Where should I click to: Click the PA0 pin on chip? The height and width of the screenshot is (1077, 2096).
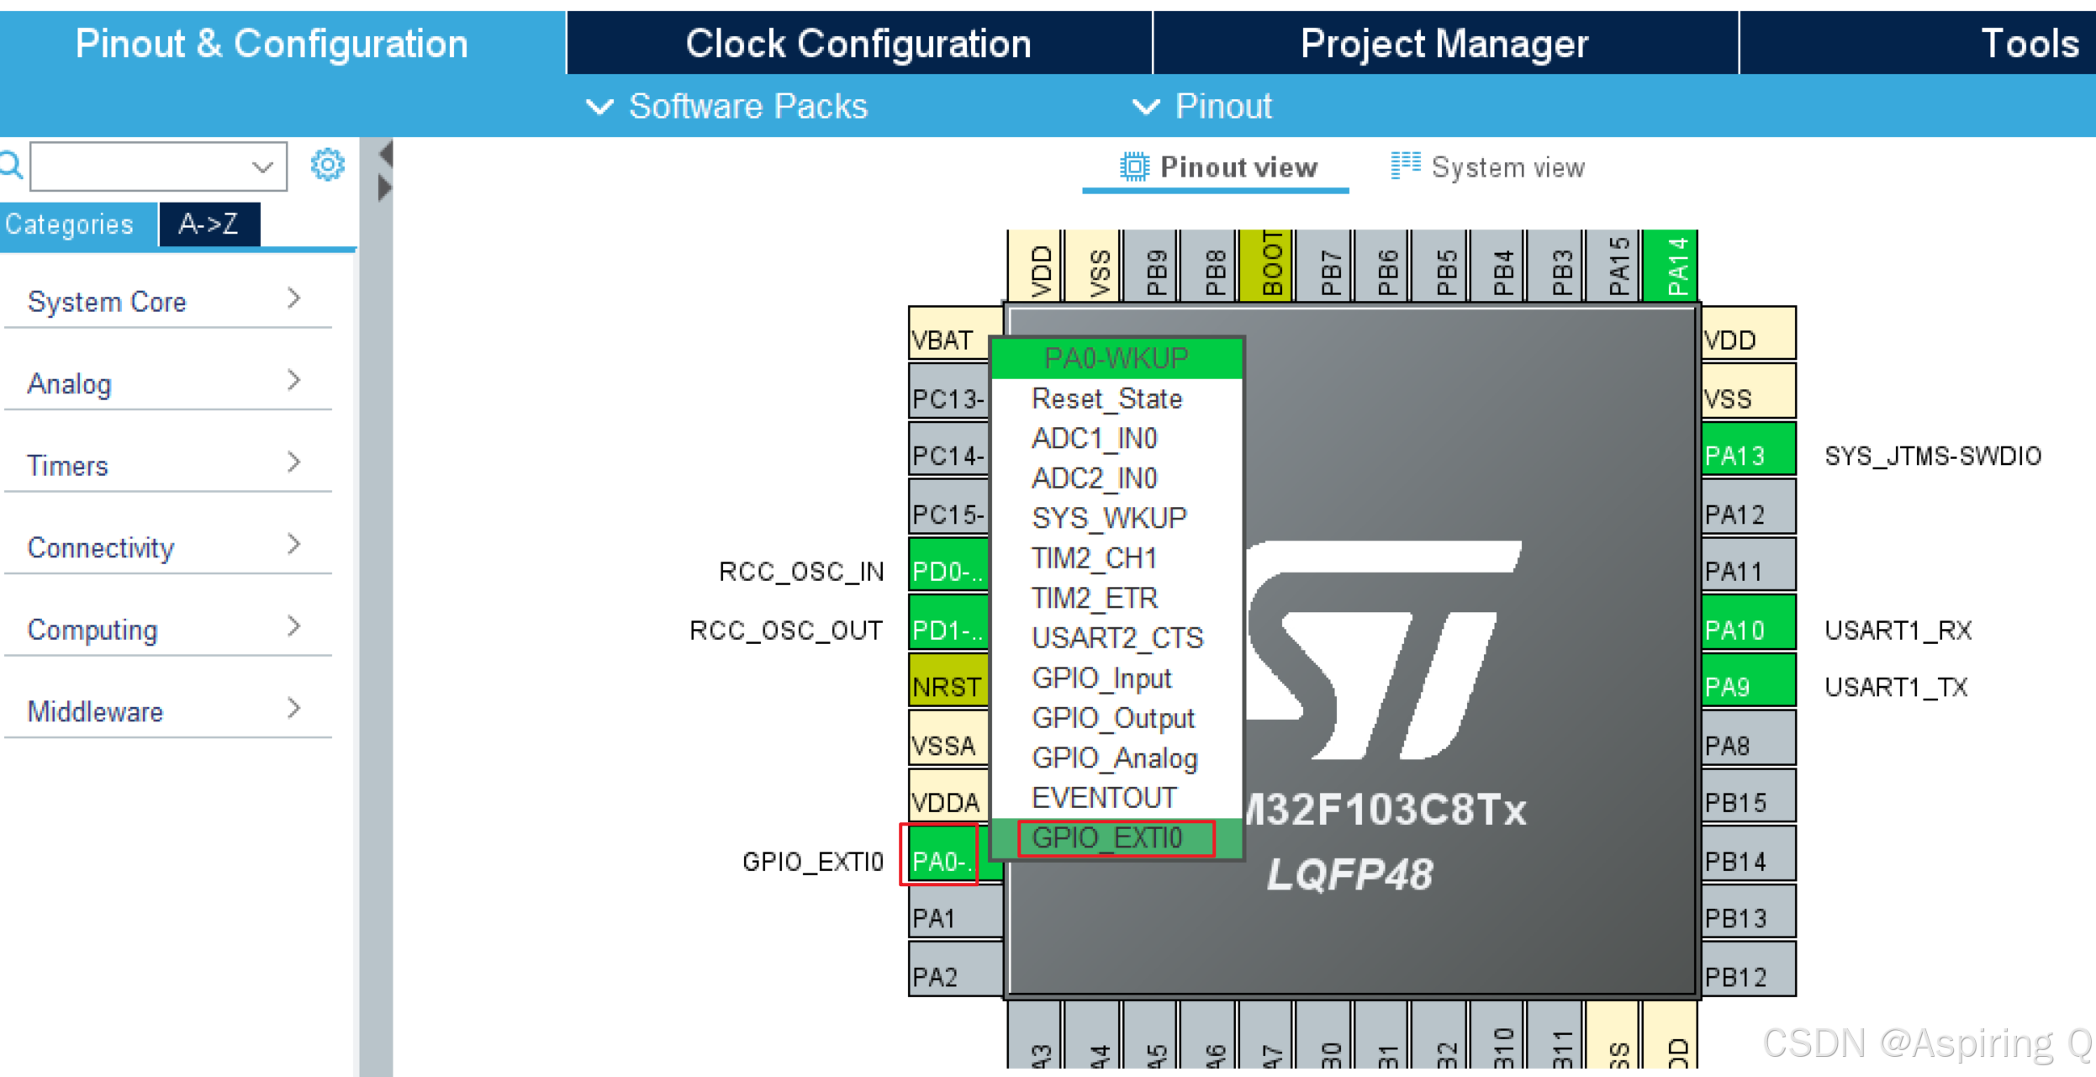948,854
